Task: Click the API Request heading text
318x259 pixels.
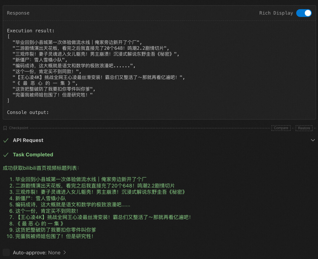Action: click(x=28, y=141)
